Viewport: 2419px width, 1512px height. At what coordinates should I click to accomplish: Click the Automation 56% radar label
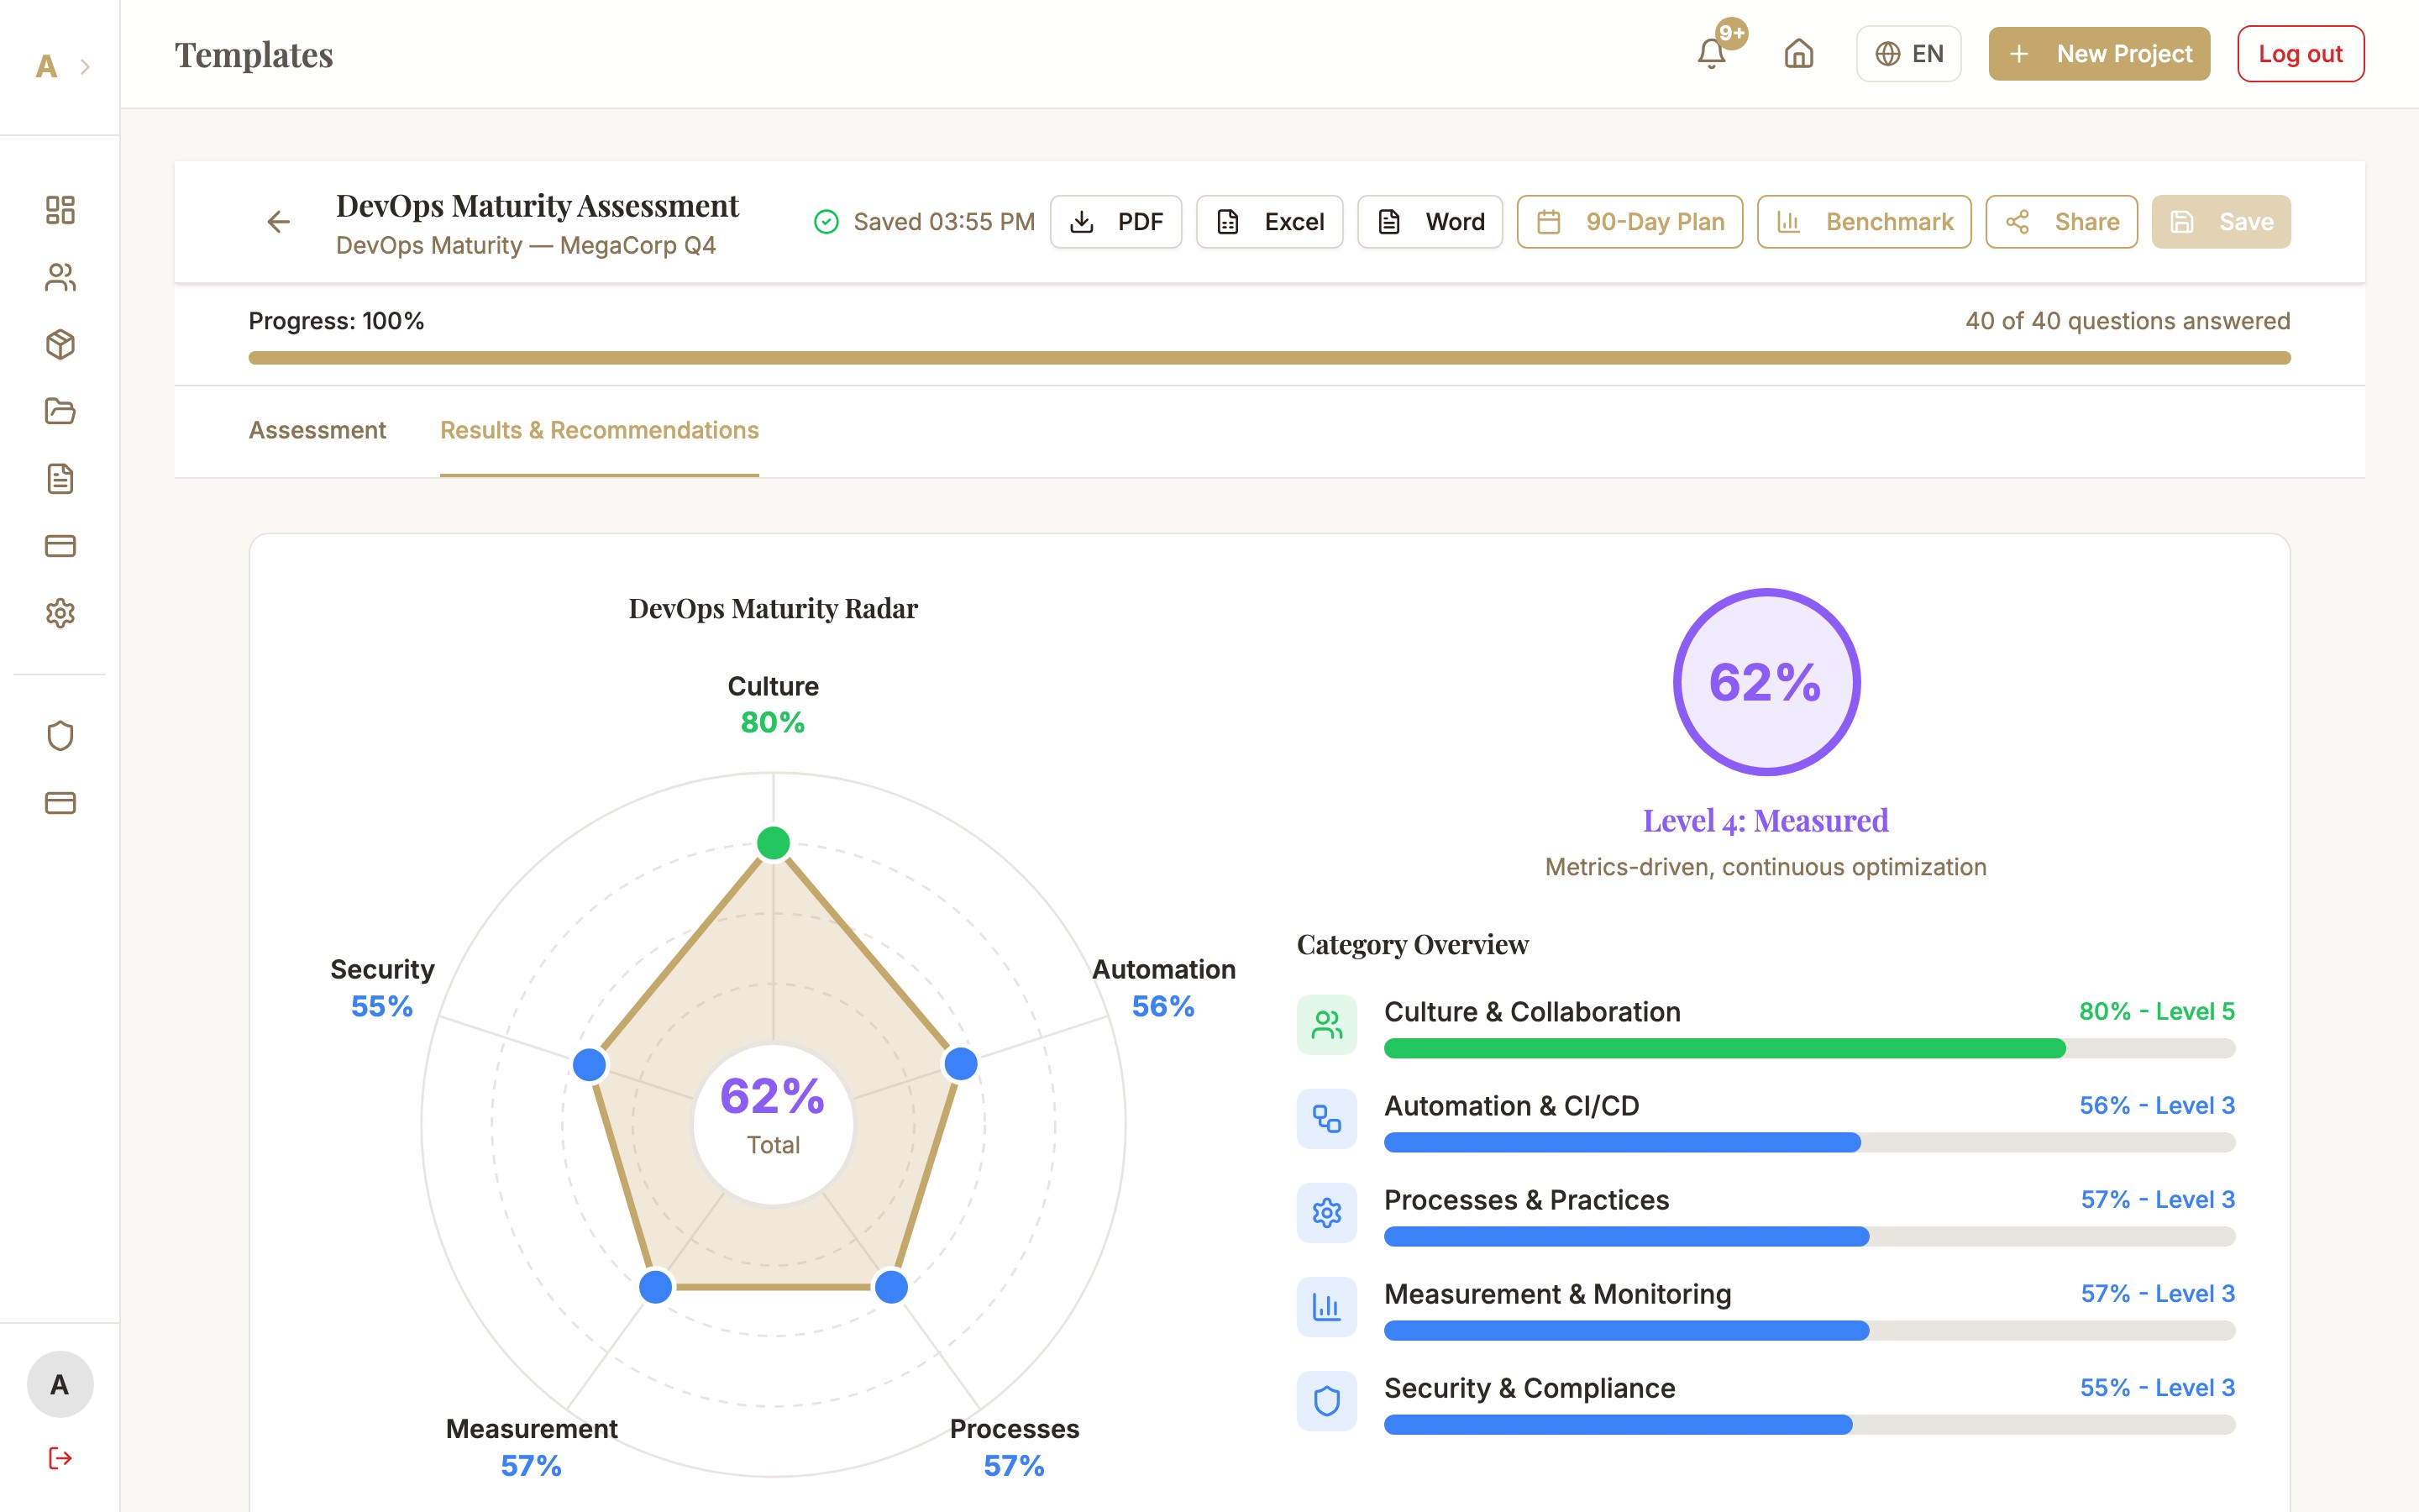pos(1163,988)
